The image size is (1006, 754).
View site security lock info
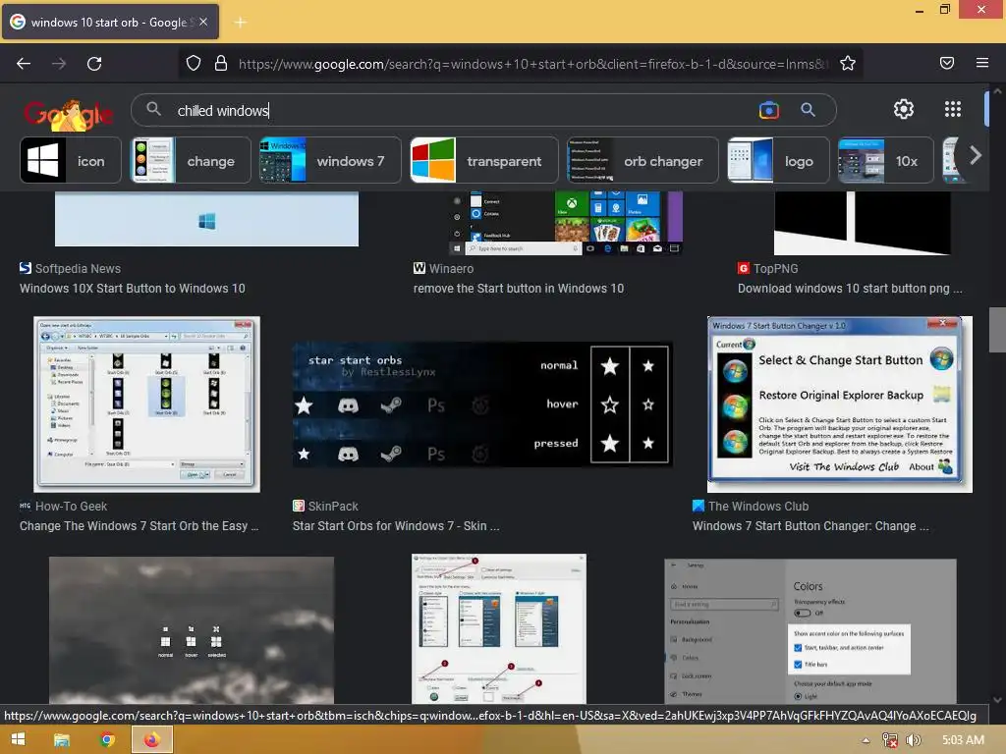(221, 64)
